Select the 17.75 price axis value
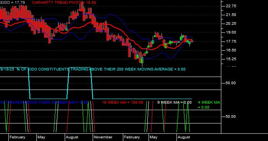268x141 pixels. click(231, 41)
